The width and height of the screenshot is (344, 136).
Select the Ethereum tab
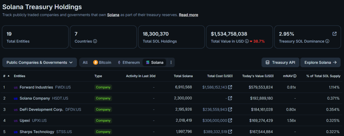(x=128, y=62)
